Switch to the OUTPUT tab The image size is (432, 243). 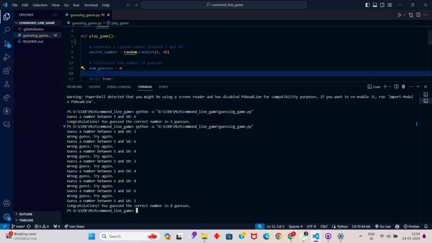pos(94,86)
